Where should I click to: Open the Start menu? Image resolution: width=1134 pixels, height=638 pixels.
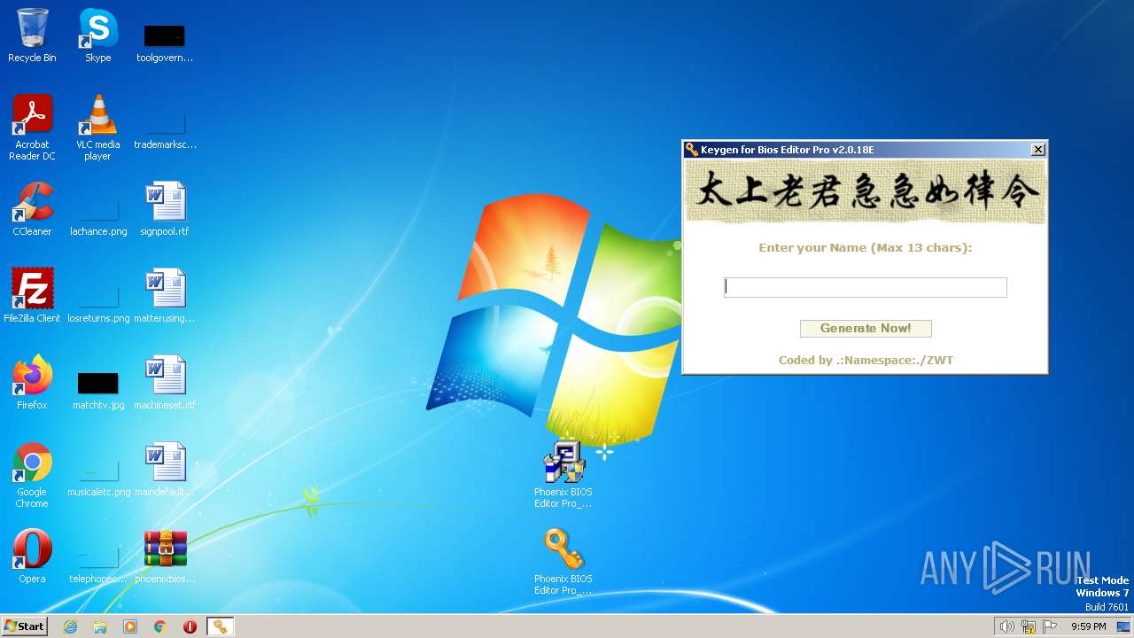tap(24, 626)
